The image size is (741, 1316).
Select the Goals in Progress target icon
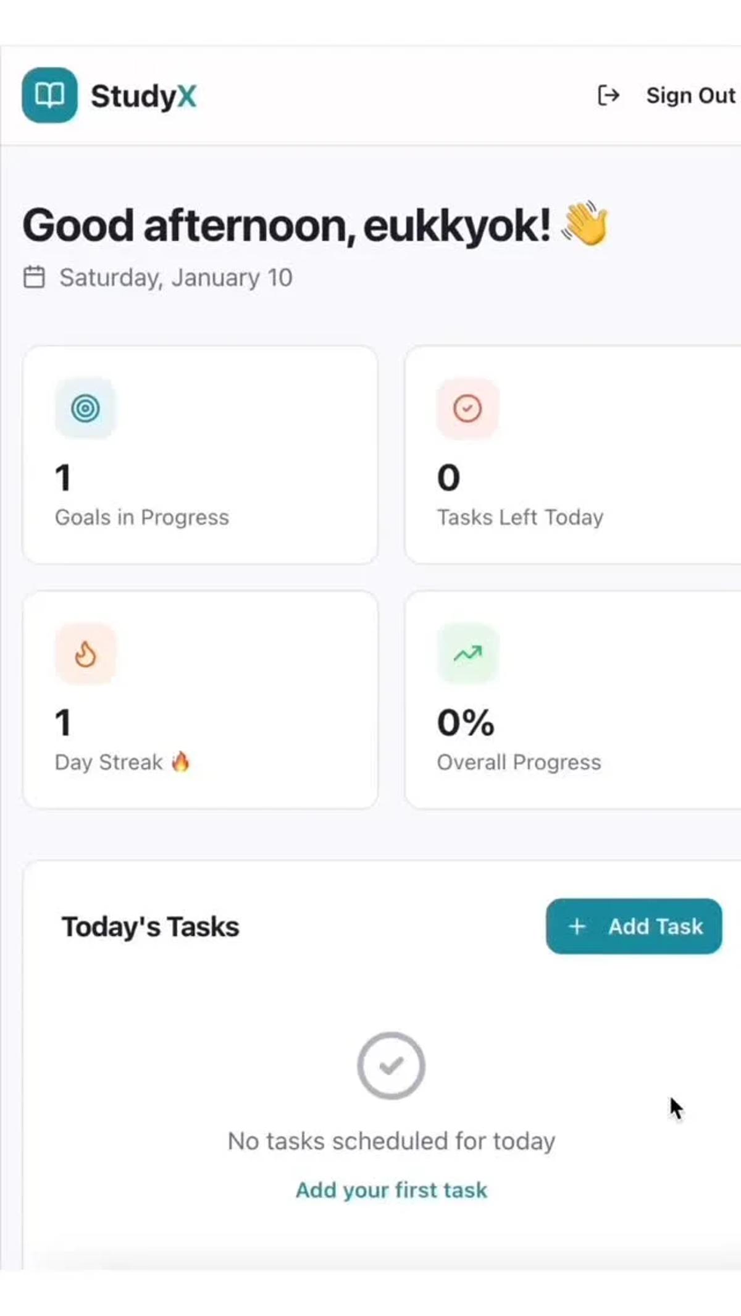point(86,408)
